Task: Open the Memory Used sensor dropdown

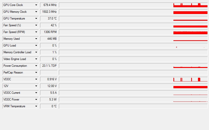Action: (x=36, y=39)
